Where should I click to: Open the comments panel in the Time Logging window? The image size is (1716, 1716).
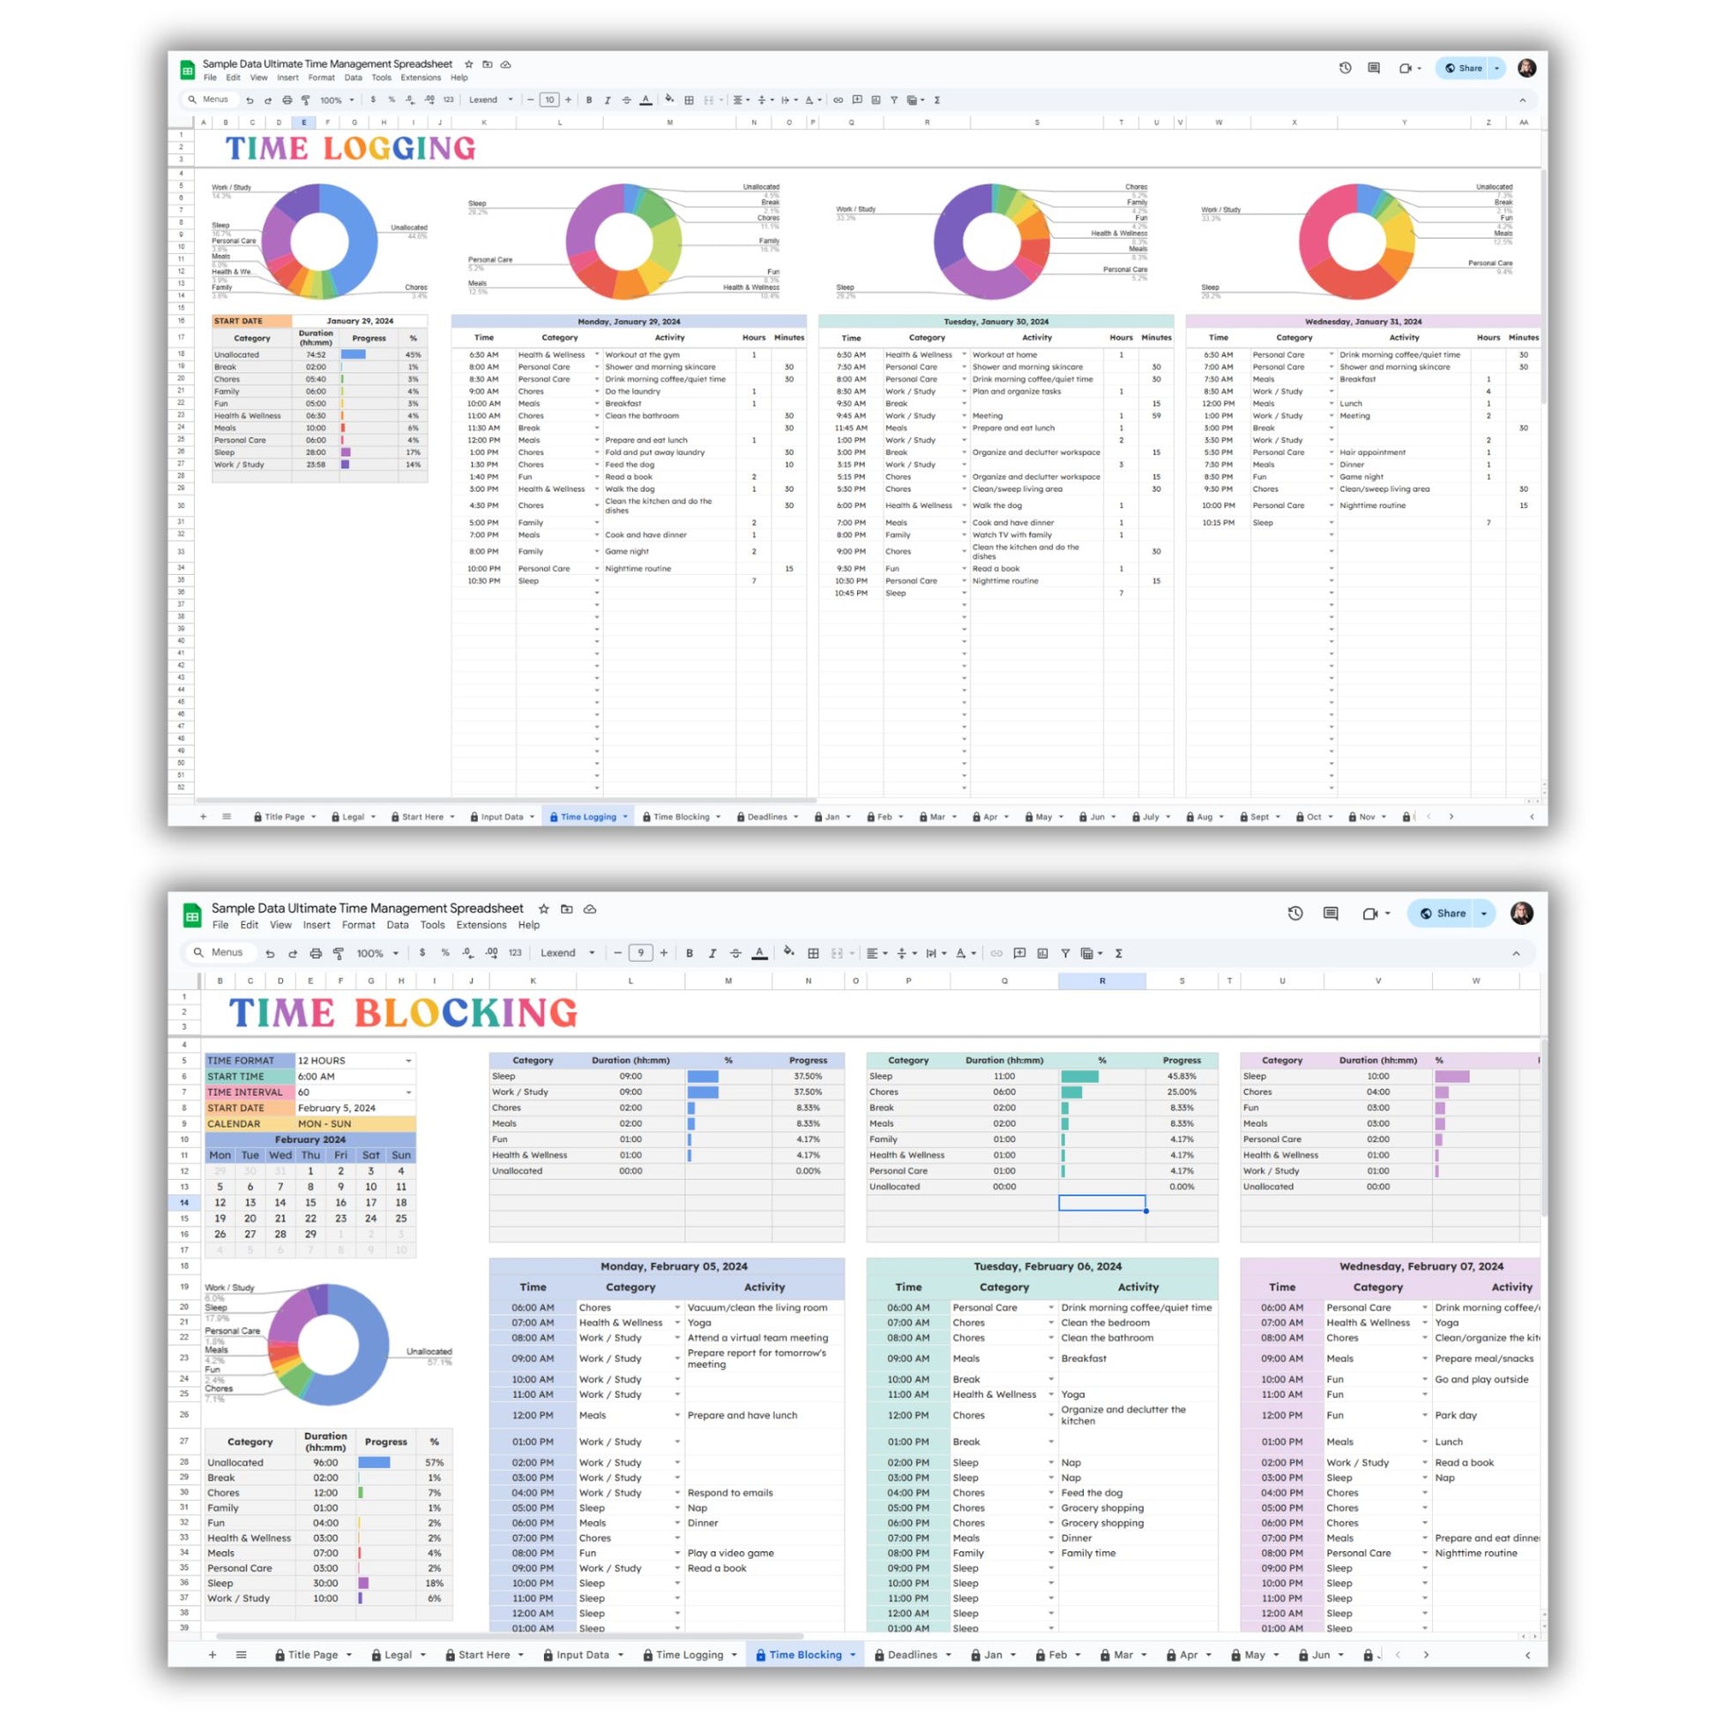[1373, 68]
